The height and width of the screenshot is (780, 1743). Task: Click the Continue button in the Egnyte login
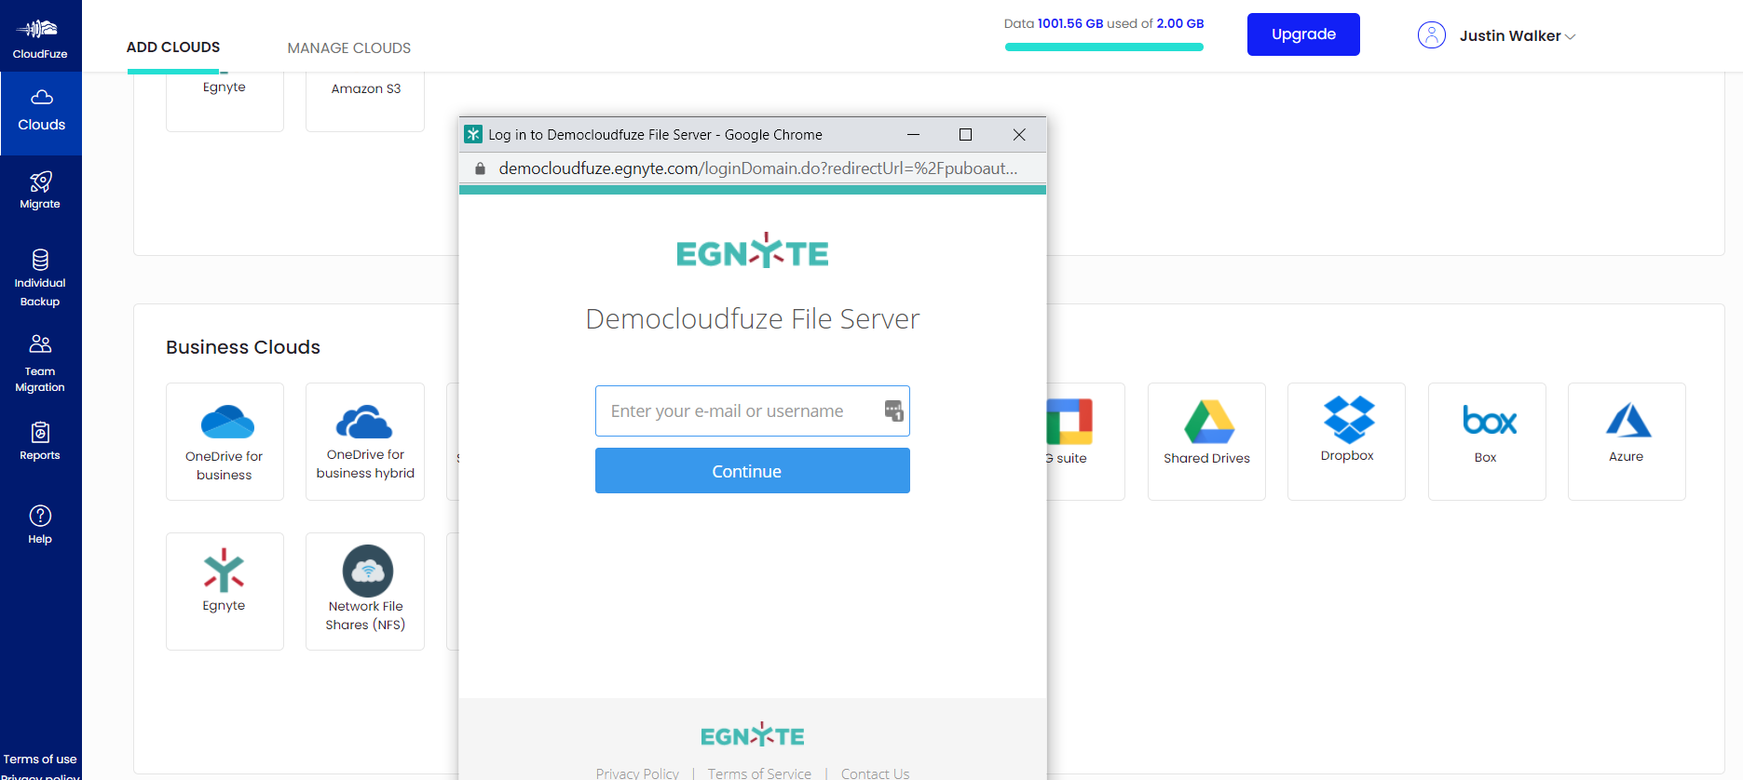point(753,471)
